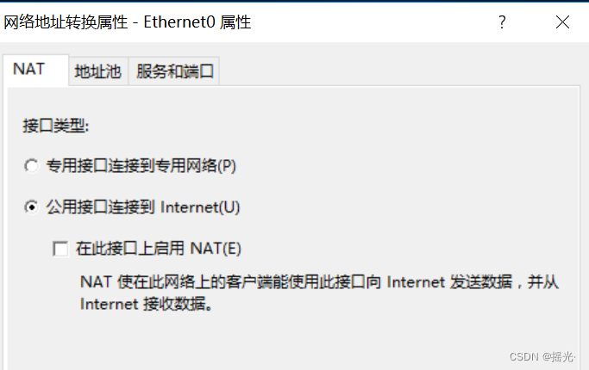
Task: Click the 接口类型 heading label
Action: [55, 126]
